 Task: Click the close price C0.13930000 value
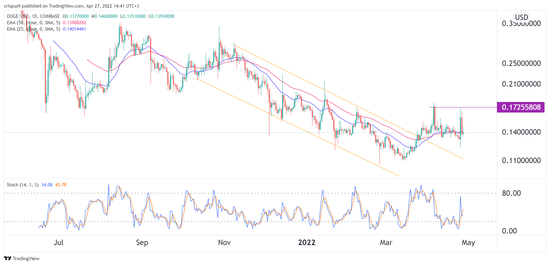161,16
